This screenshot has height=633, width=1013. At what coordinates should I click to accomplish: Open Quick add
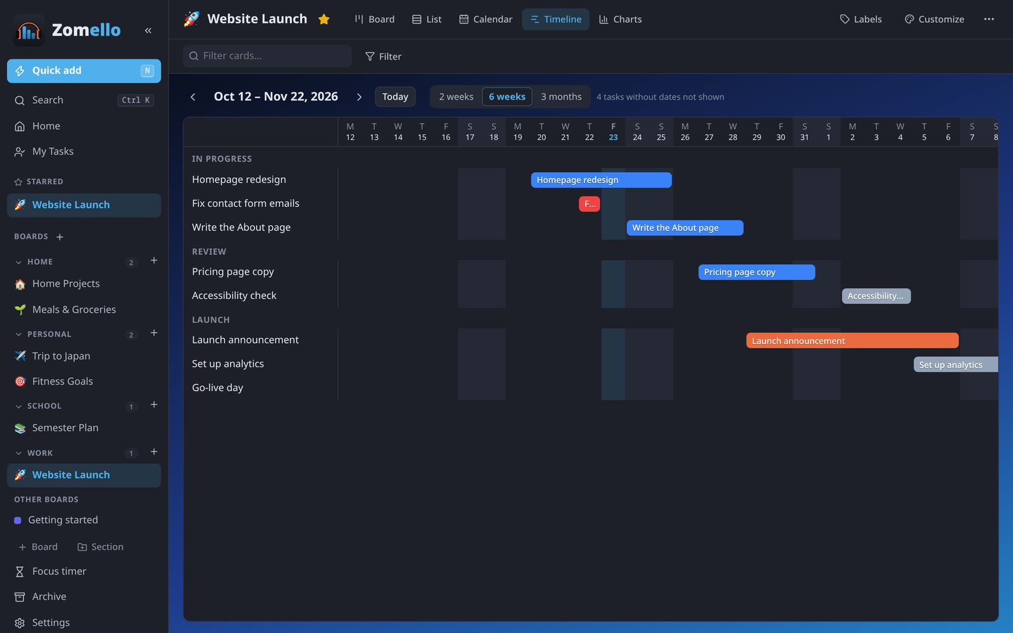pyautogui.click(x=84, y=71)
